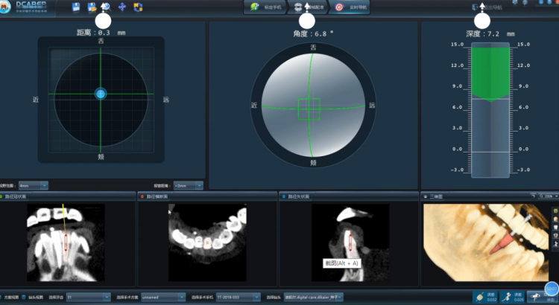The width and height of the screenshot is (559, 305).
Task: Click the colorful volume icon in 3D sidebar
Action: (555, 211)
